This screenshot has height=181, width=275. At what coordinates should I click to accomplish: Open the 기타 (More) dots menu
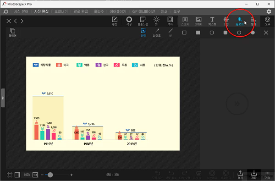268,175
